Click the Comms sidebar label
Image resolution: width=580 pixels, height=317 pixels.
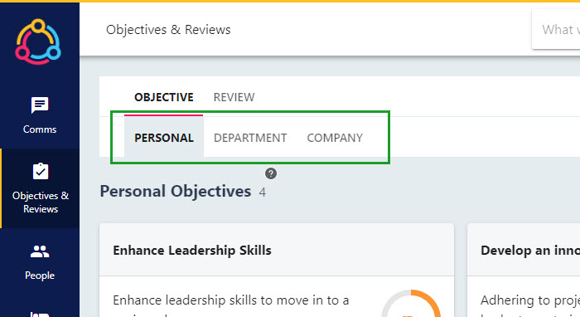[40, 129]
